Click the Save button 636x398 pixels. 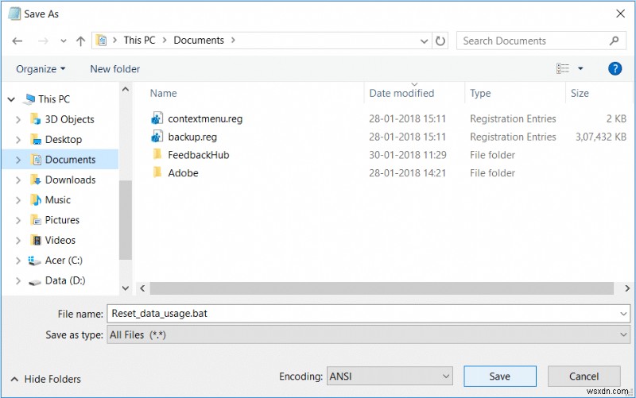coord(500,376)
